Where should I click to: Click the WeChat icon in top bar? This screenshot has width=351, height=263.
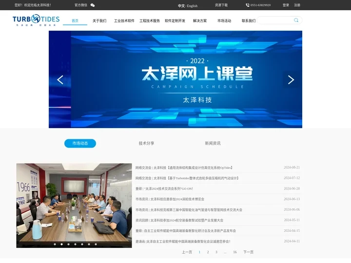[93, 5]
